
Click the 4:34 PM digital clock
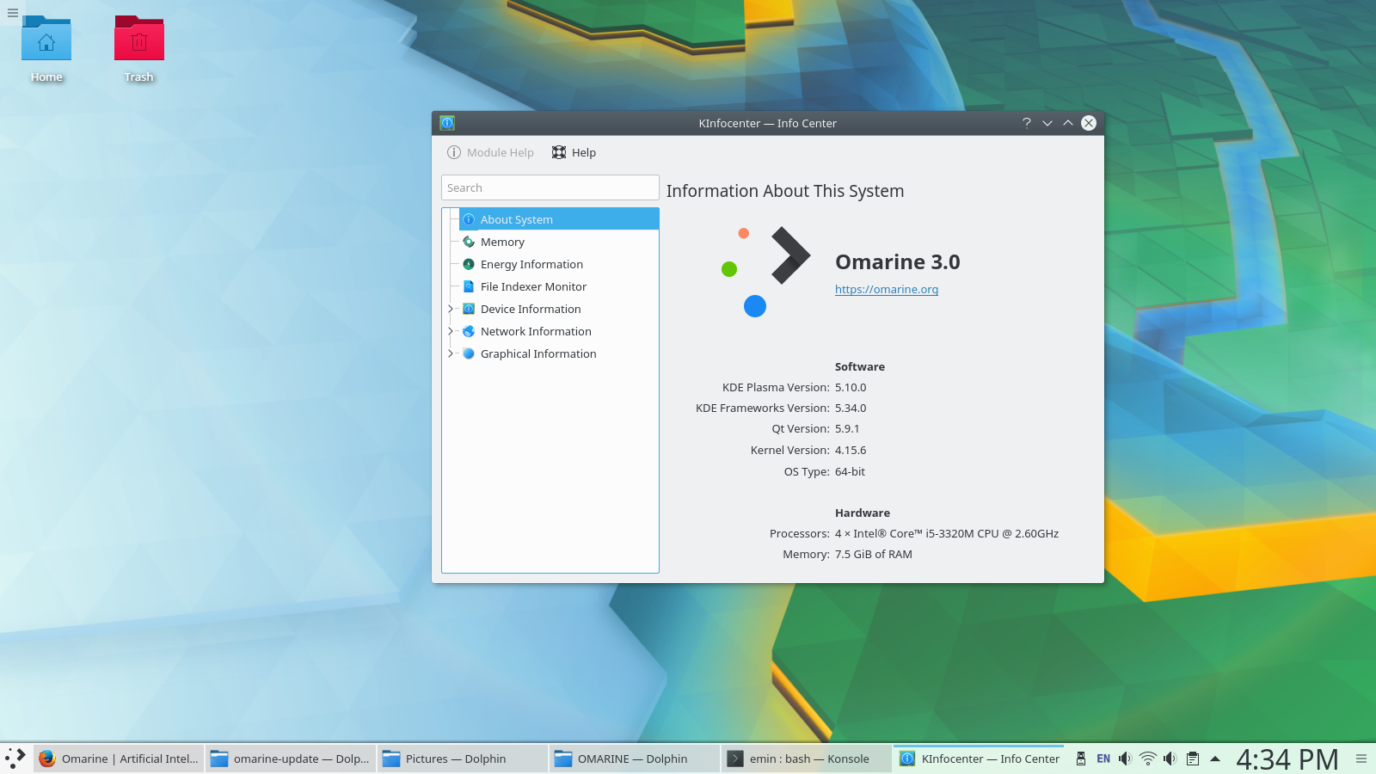(x=1287, y=759)
